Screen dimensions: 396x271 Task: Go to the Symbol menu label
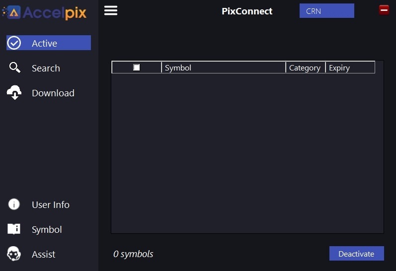[x=47, y=230]
